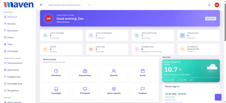Click the Dashboard home icon in sidebar
226x103 pixels.
click(5, 17)
